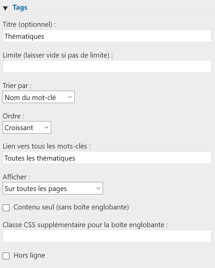The width and height of the screenshot is (215, 268).
Task: Click the empty Limite input field
Action: (107, 67)
